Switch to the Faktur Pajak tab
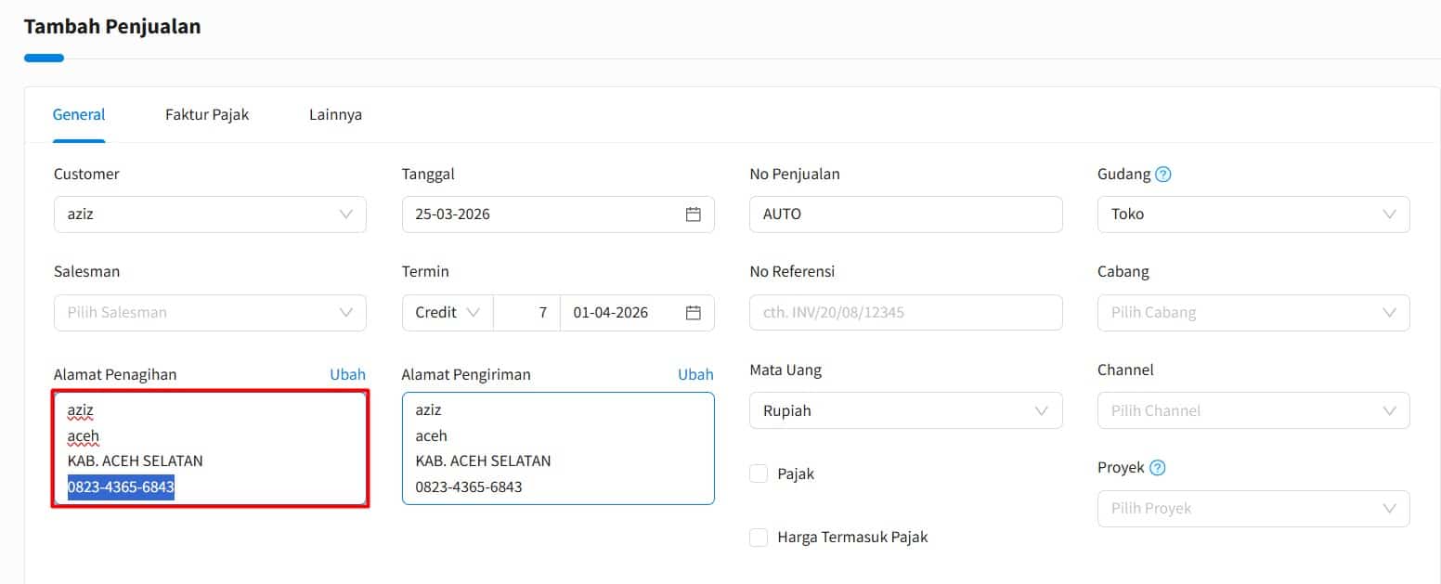Screen dimensions: 1441x584 pos(207,115)
